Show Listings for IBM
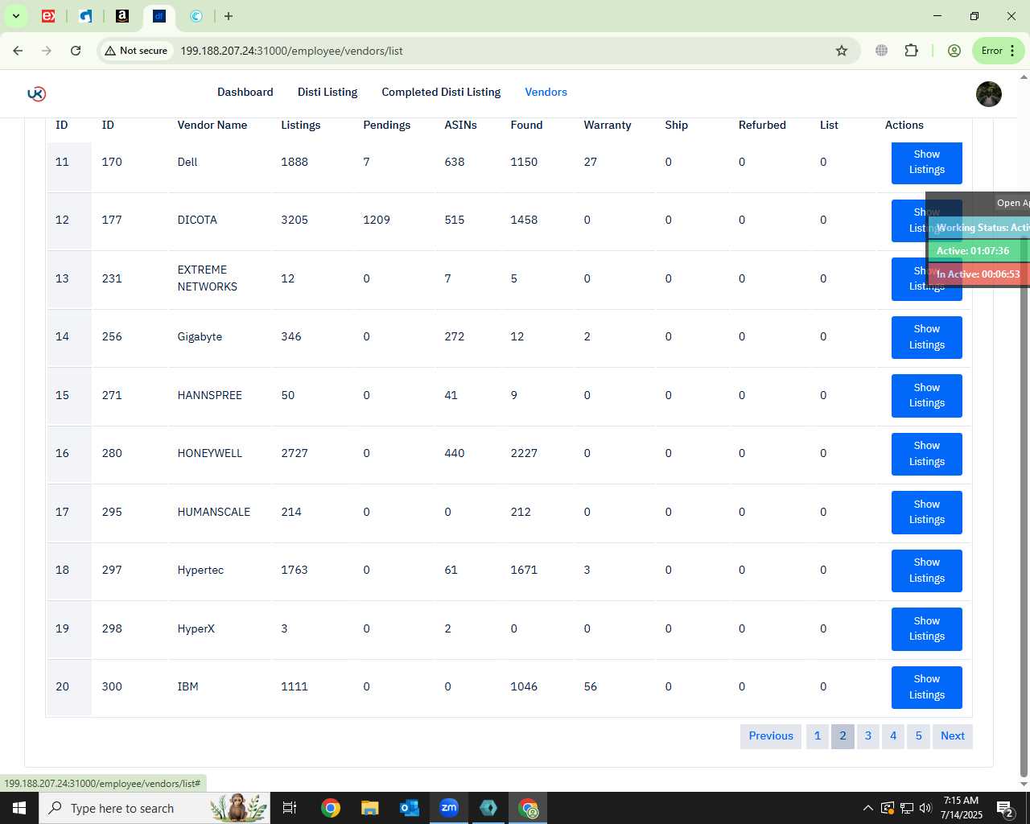The height and width of the screenshot is (824, 1030). [x=927, y=687]
